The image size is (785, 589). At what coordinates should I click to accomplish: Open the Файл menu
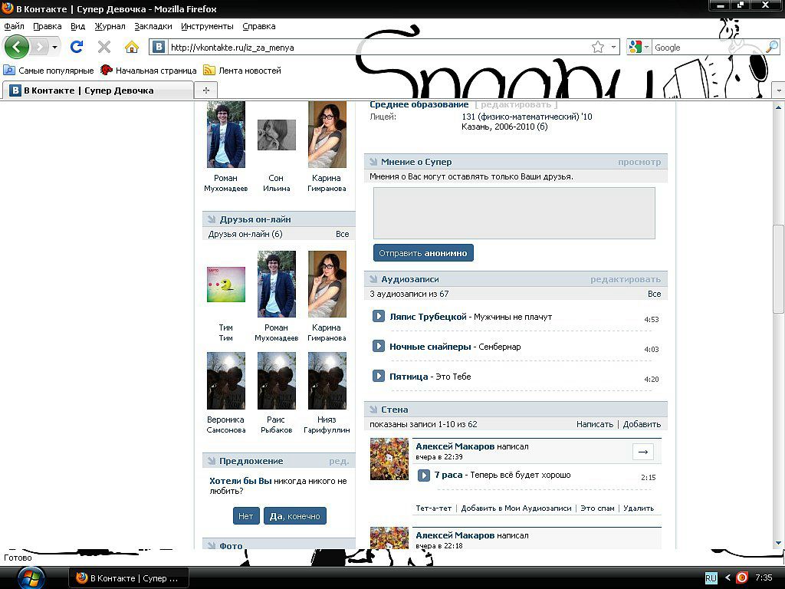coord(14,26)
